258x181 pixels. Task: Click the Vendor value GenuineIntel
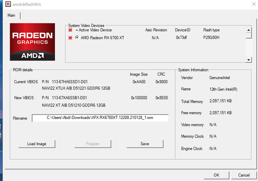pyautogui.click(x=219, y=78)
